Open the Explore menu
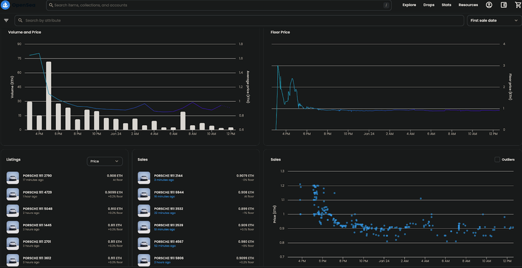This screenshot has width=522, height=268. pyautogui.click(x=409, y=5)
